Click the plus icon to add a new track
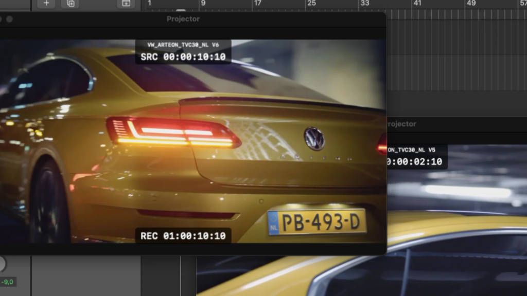The image size is (527, 296). coord(46,4)
